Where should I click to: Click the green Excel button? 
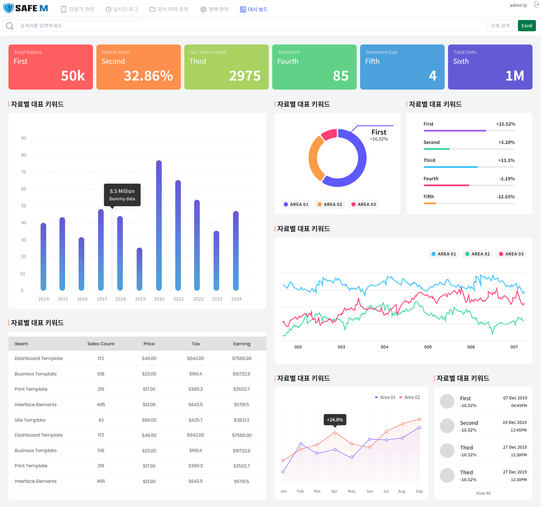[527, 26]
